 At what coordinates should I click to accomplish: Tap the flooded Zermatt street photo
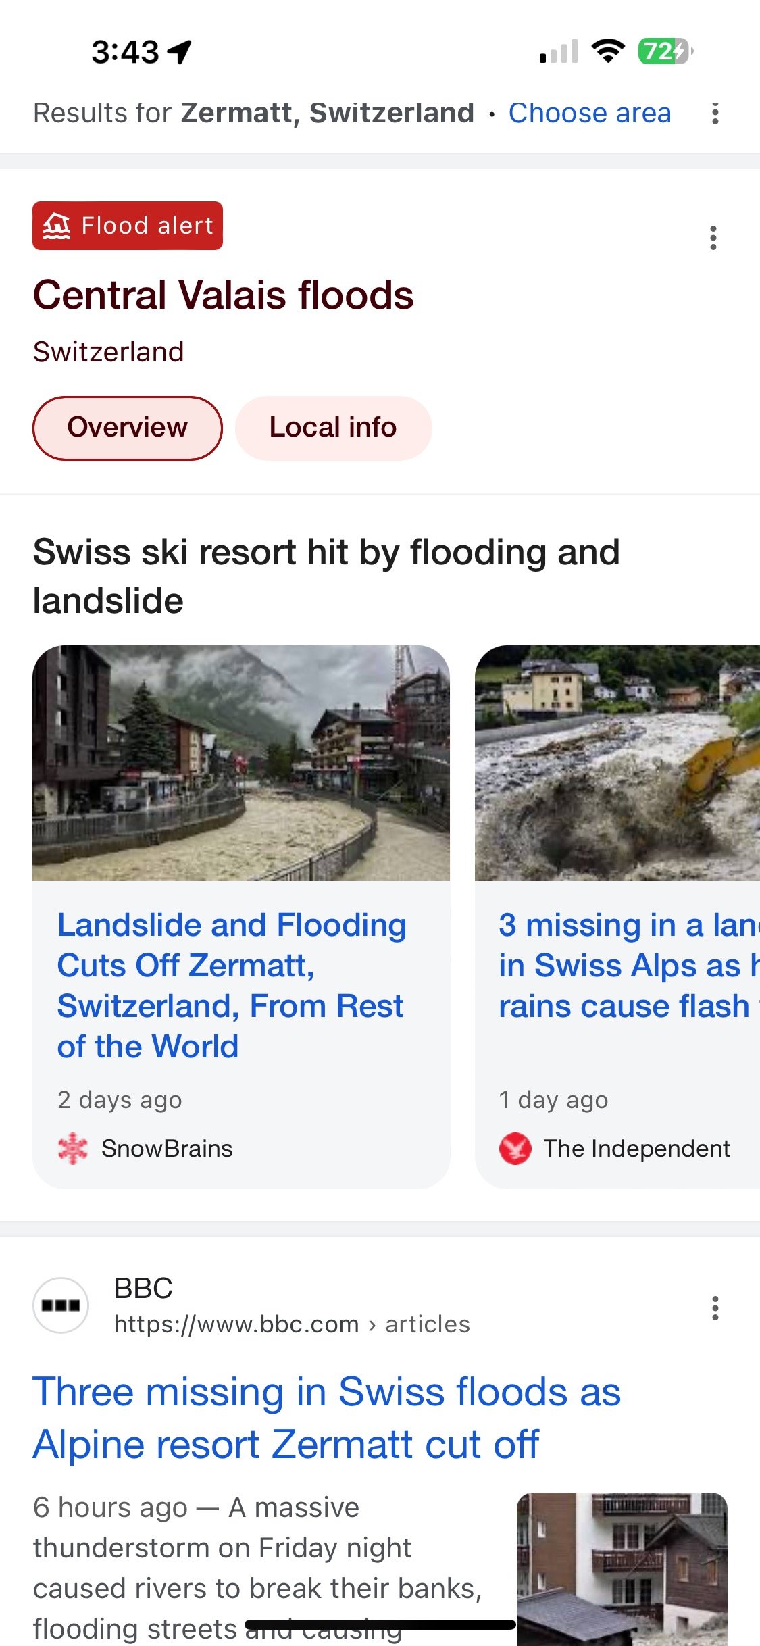coord(241,763)
